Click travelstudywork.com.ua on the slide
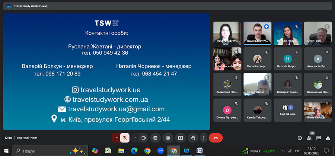Image resolution: width=335 pixels, height=156 pixels. tap(110, 99)
